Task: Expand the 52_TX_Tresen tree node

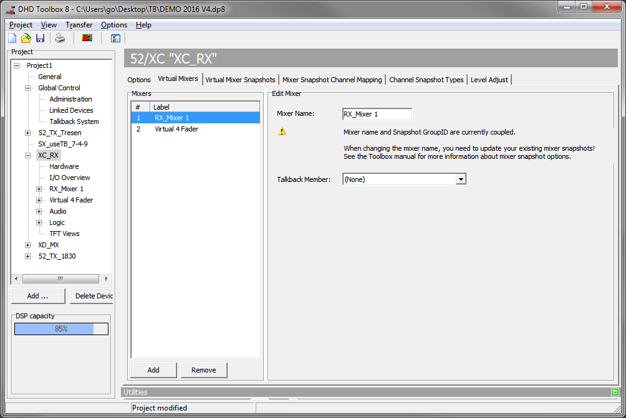Action: click(x=27, y=133)
